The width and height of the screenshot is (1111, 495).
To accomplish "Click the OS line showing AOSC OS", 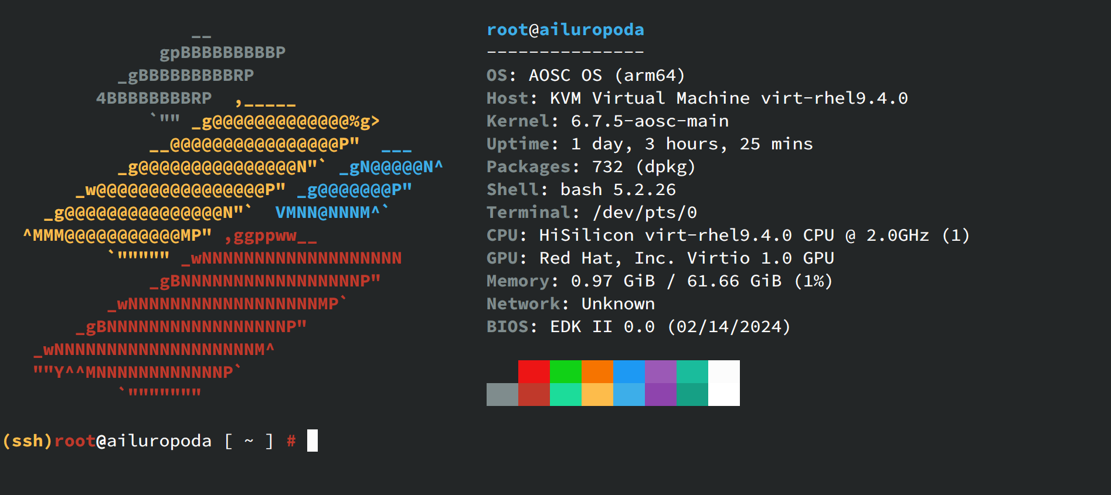I will pos(585,76).
